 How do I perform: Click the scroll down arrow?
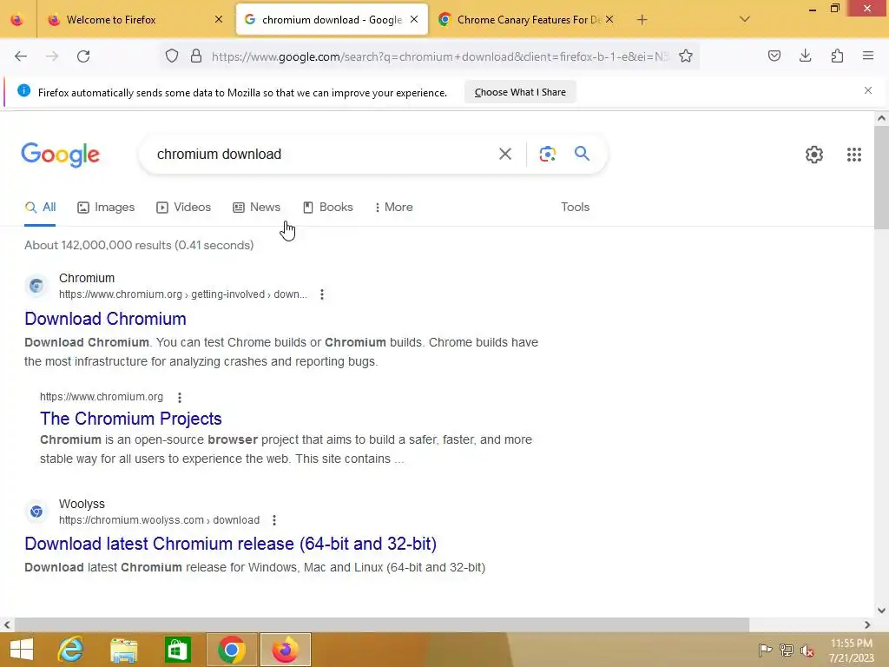[881, 611]
